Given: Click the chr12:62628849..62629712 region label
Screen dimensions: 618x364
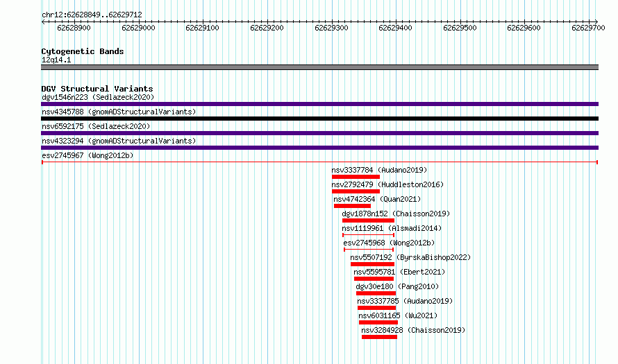Looking at the screenshot, I should (92, 15).
